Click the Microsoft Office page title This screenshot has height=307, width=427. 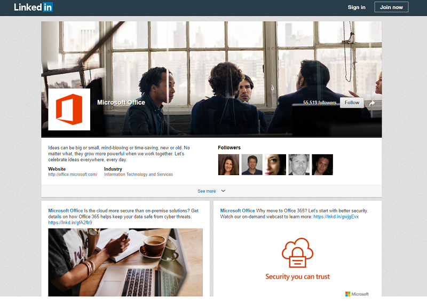click(x=121, y=103)
